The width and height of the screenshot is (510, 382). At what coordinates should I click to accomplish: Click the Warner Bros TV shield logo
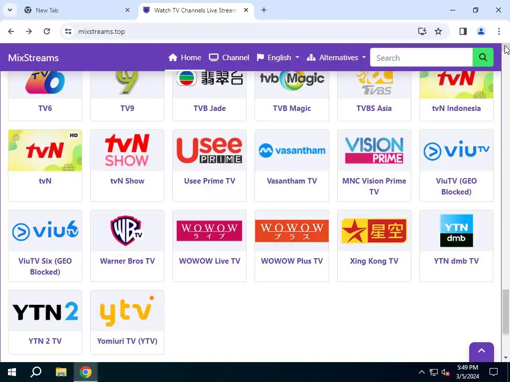coord(127,231)
